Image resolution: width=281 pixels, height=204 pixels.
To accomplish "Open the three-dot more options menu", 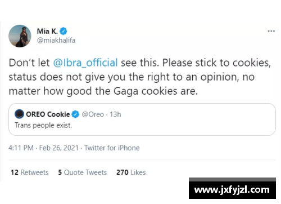I will (271, 31).
